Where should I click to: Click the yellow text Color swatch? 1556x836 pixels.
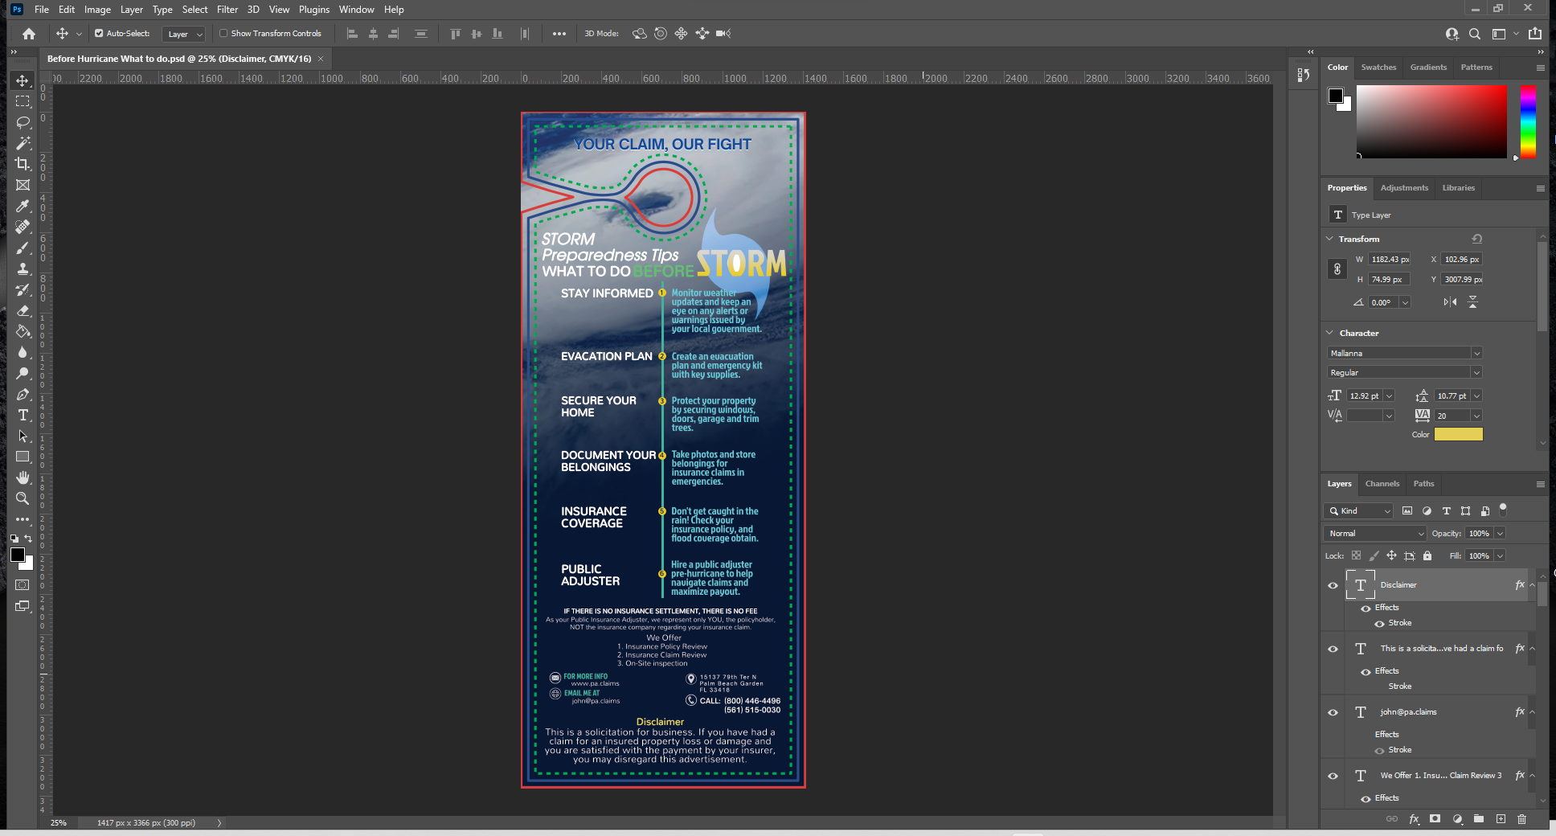point(1459,434)
